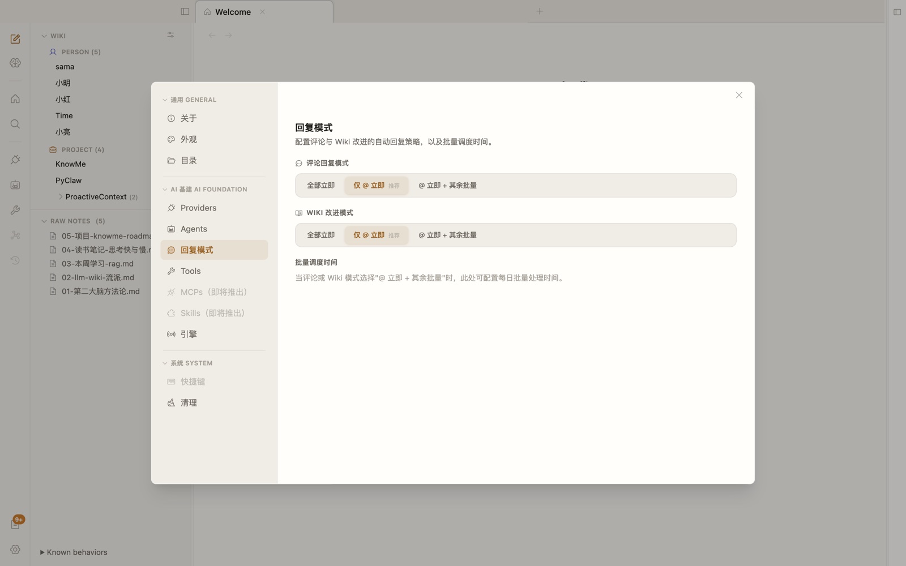This screenshot has width=906, height=566.
Task: Collapse PERSON (5) group
Action: [x=75, y=52]
